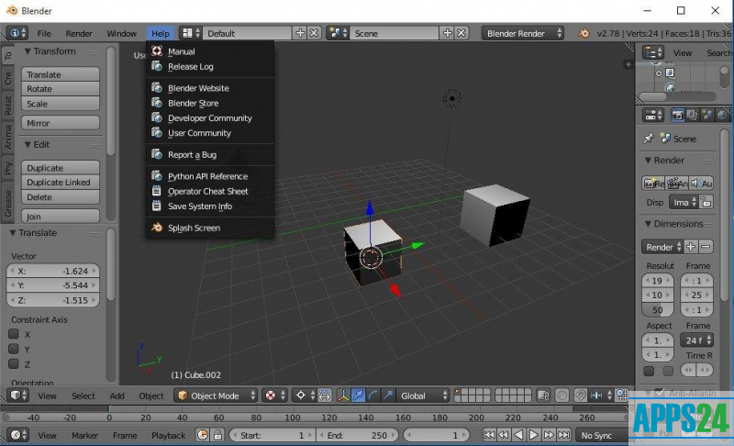
Task: Choose Developer Community in Help menu
Action: (210, 118)
